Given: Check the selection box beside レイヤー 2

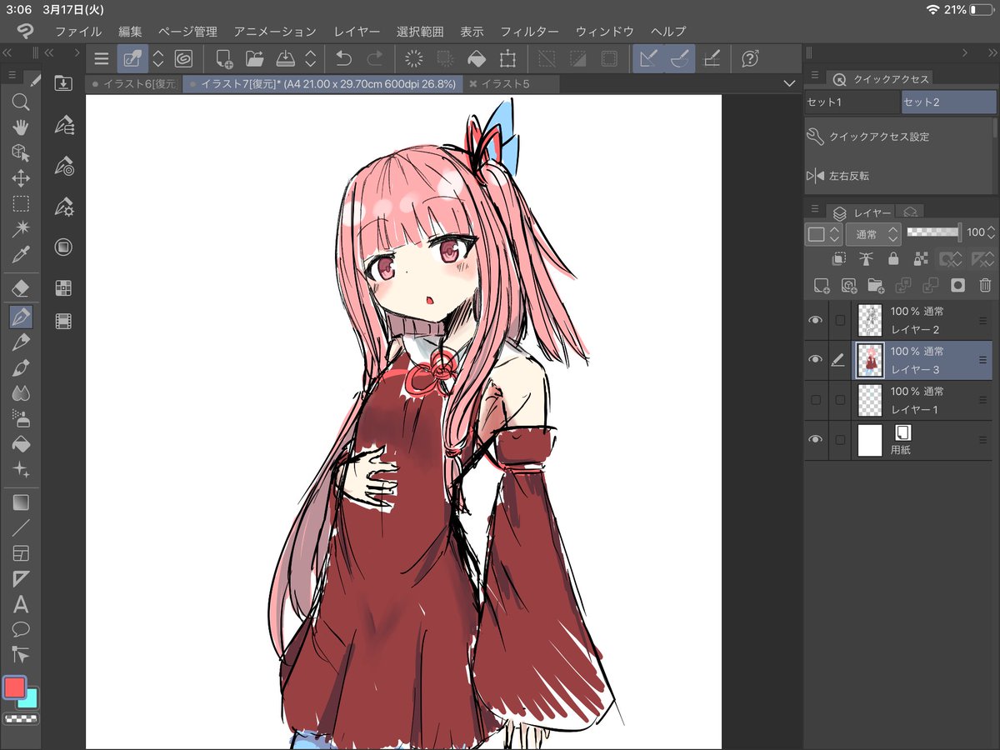Looking at the screenshot, I should pos(840,320).
